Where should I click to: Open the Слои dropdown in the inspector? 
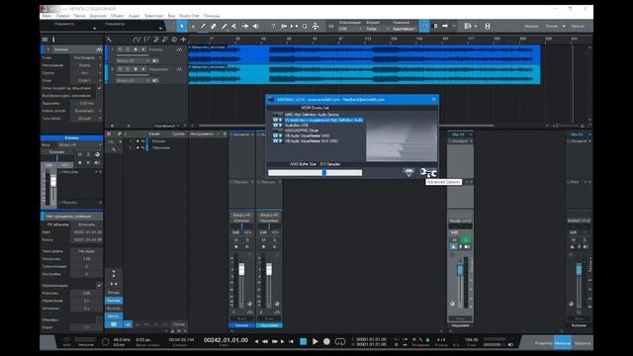[x=86, y=80]
